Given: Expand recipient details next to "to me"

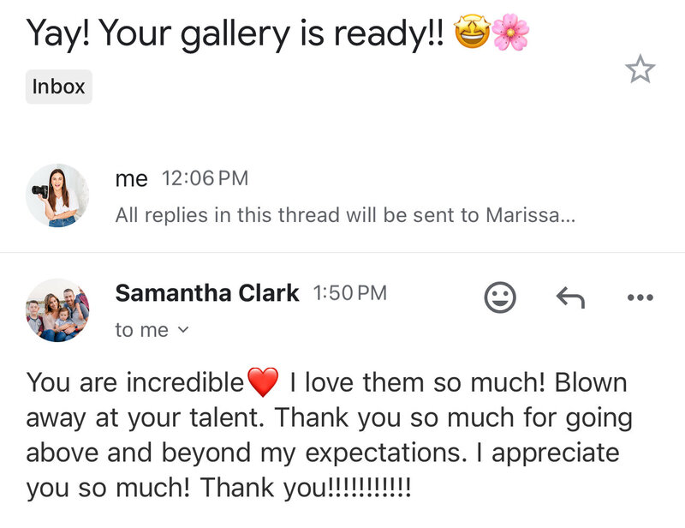Looking at the screenshot, I should pos(181,330).
